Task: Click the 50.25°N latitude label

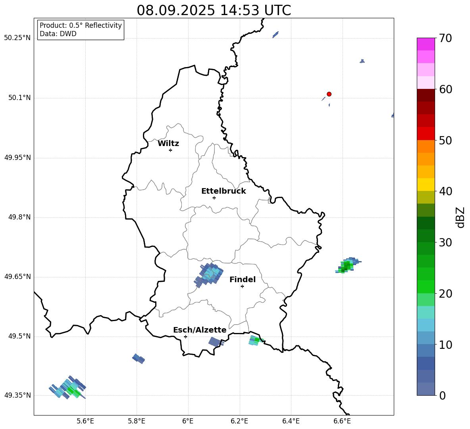Action: 17,38
